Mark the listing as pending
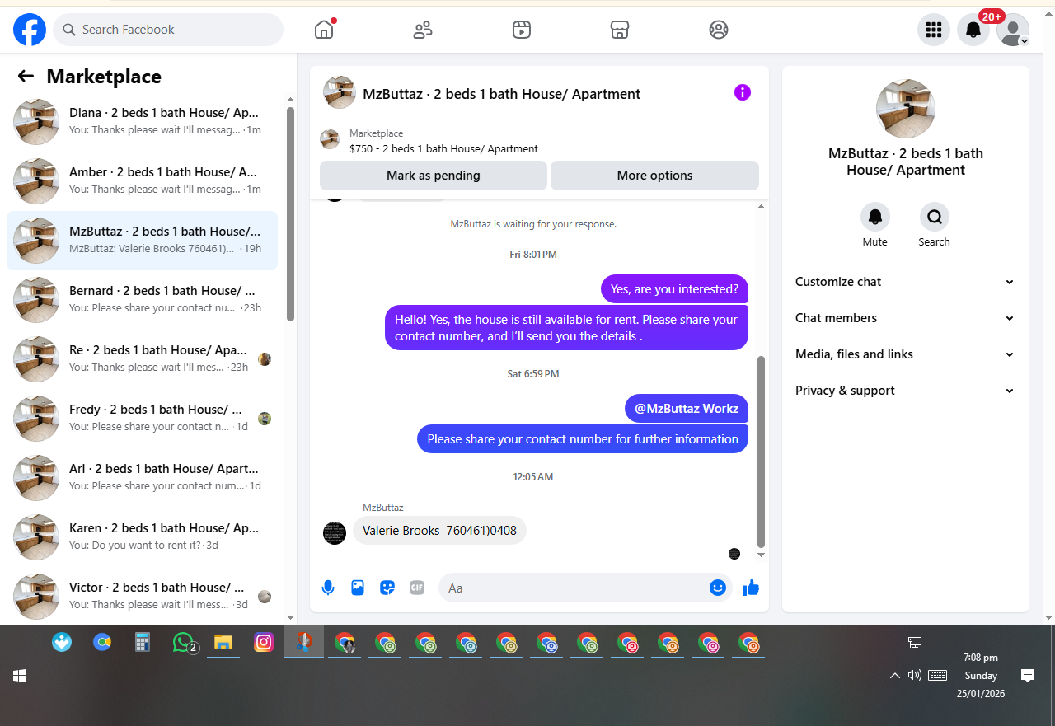Screen dimensions: 1055x726 (x=434, y=176)
